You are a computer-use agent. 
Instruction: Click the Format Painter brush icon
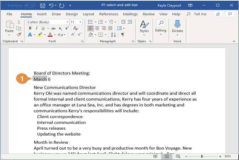[x=19, y=35]
